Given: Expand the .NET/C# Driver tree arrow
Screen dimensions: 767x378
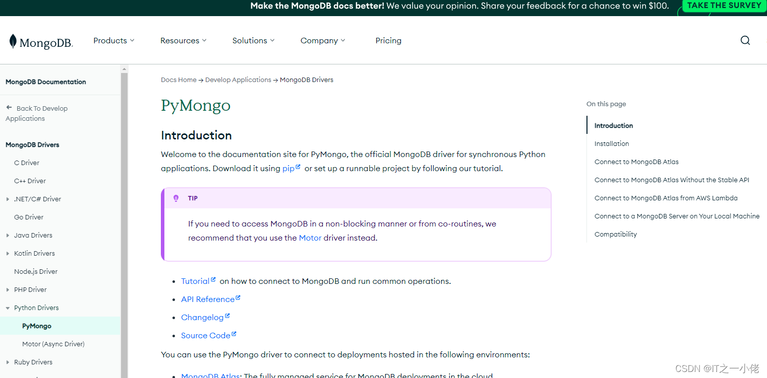Looking at the screenshot, I should click(8, 199).
